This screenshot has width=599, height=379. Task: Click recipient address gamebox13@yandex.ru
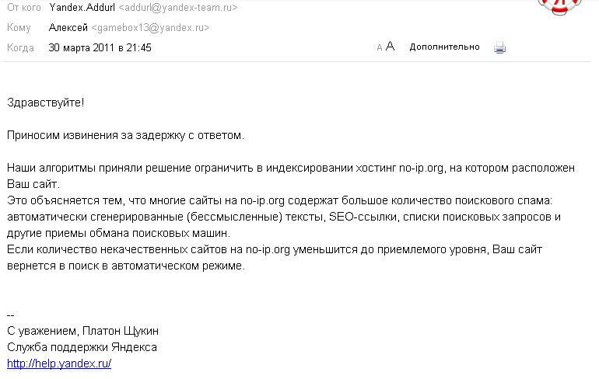150,28
